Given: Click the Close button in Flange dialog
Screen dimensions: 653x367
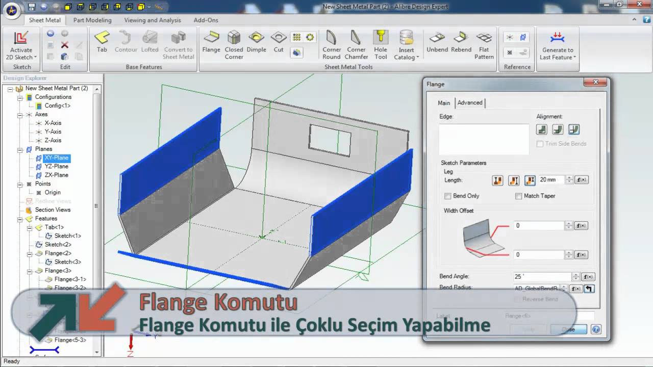Looking at the screenshot, I should tap(568, 329).
